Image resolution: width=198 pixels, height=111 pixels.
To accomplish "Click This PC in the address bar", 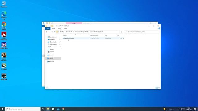I will (62, 32).
